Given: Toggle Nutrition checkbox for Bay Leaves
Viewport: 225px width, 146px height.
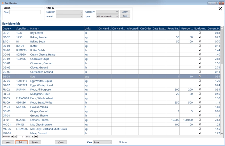Looking at the screenshot, I should (x=200, y=33).
